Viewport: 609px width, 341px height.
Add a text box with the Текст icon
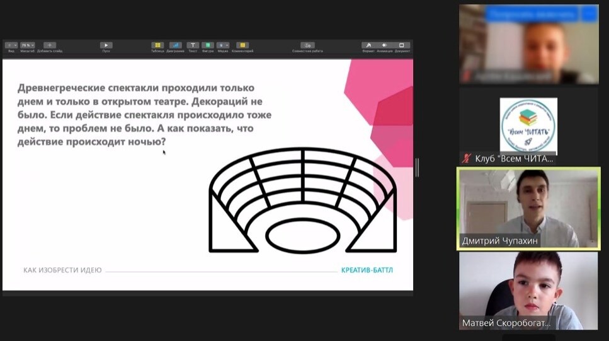coord(193,45)
